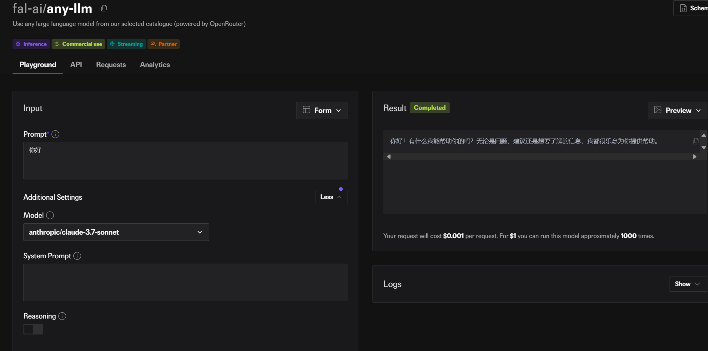This screenshot has height=351, width=708.
Task: Copy the fal-ai/any-llm model name
Action: 104,8
